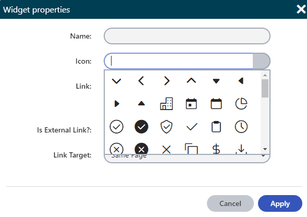Select the chevron-right icon
The height and width of the screenshot is (217, 307).
[166, 81]
